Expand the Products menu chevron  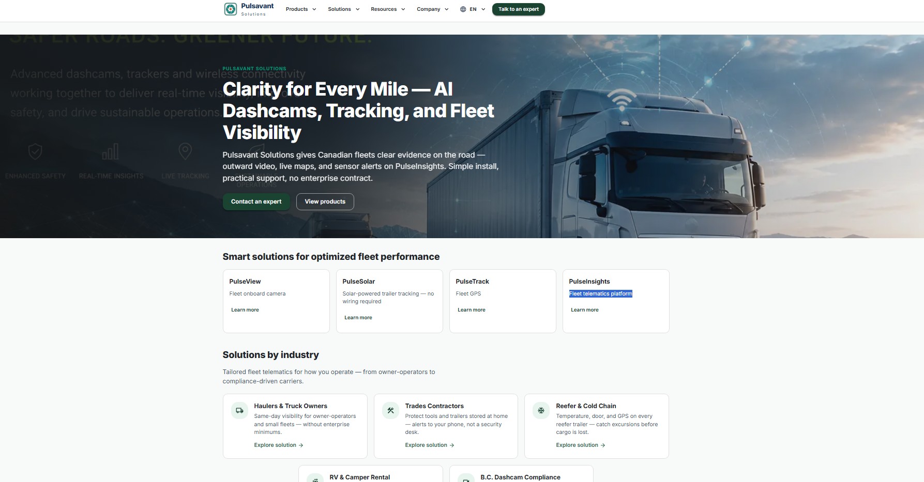(314, 9)
